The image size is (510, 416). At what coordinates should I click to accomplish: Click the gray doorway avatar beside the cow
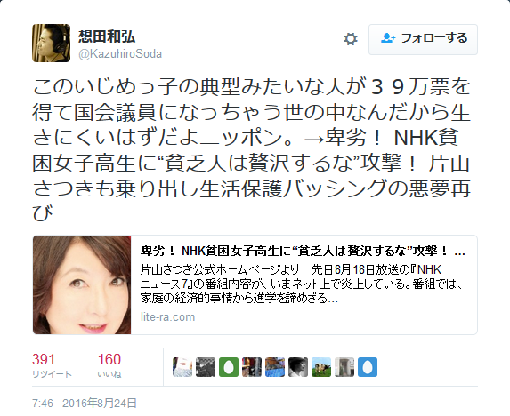(344, 367)
